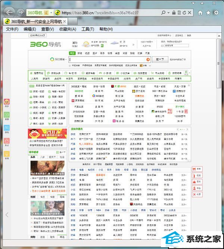
Task: Select the green 网页 search tab
Action: tap(72, 53)
